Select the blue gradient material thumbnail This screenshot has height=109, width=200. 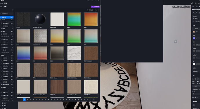[x=23, y=53]
